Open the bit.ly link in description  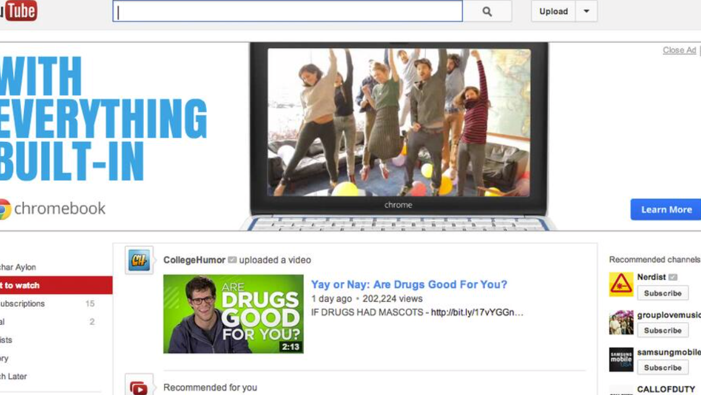pyautogui.click(x=476, y=312)
